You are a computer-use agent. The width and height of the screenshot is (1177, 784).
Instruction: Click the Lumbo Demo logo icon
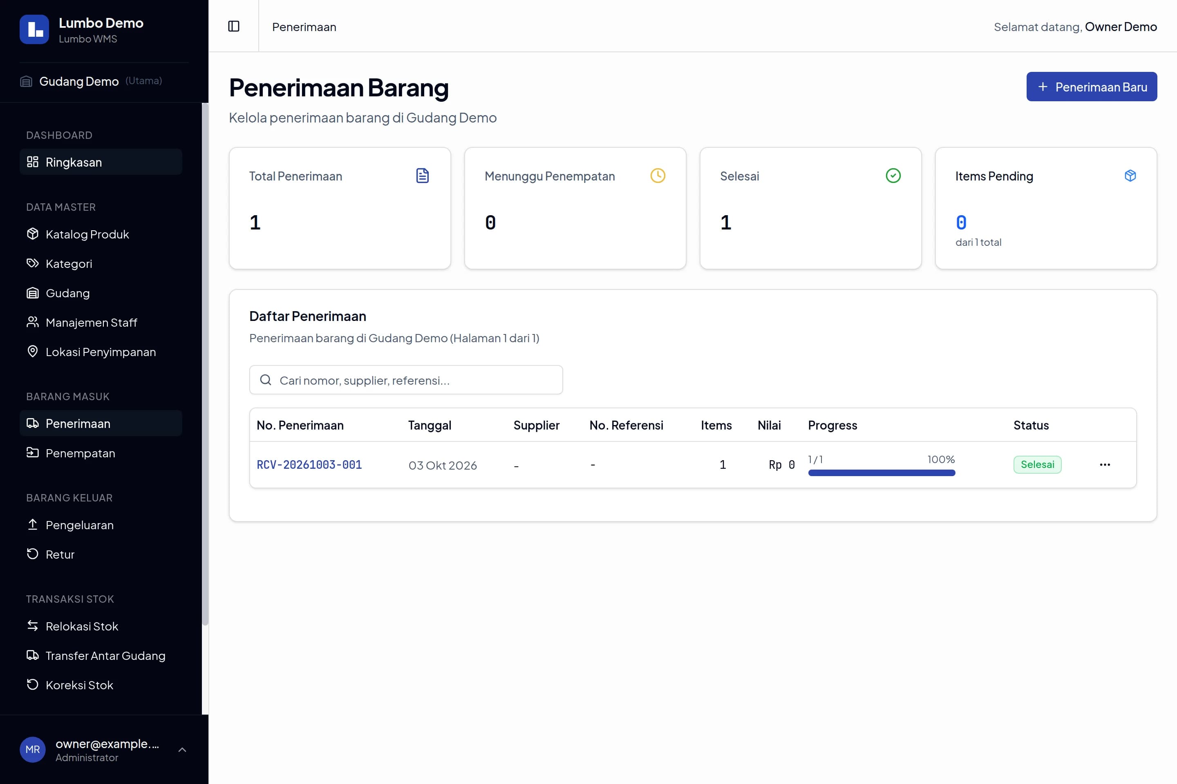pos(34,29)
